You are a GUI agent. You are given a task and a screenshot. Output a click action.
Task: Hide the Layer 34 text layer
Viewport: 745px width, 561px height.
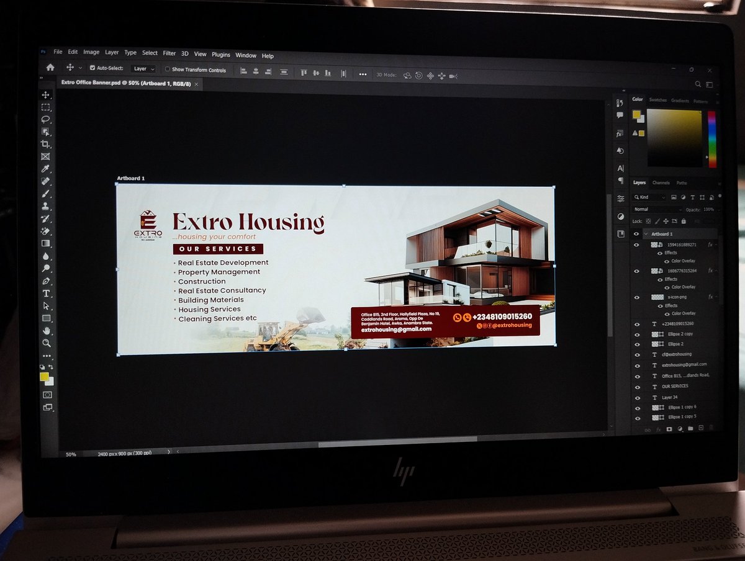[x=637, y=397]
